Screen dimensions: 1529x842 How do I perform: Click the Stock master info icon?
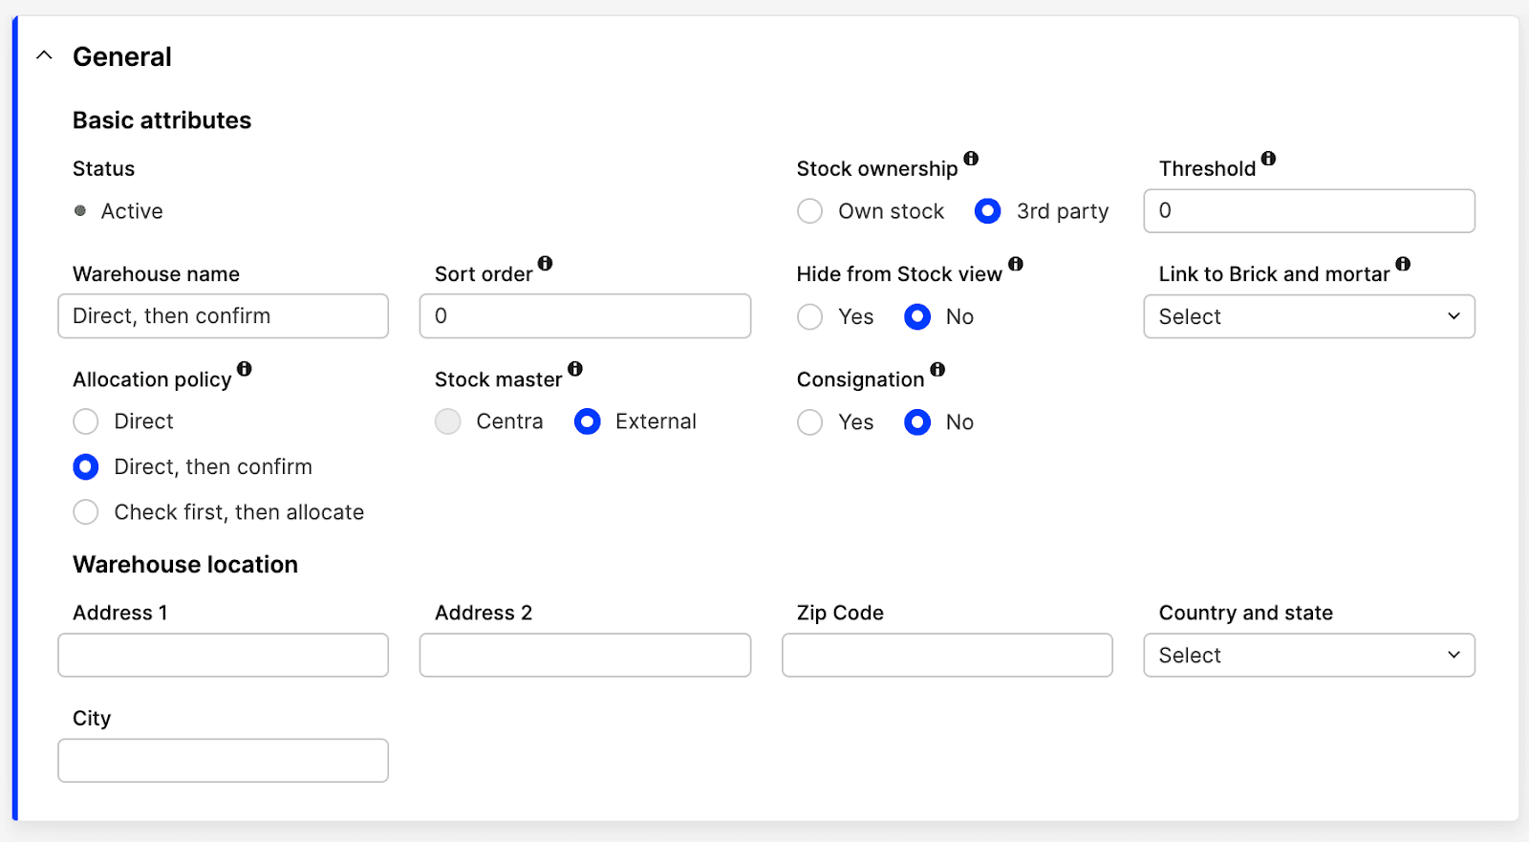click(575, 369)
